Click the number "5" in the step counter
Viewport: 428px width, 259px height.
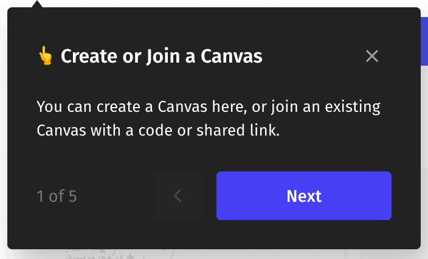(72, 196)
